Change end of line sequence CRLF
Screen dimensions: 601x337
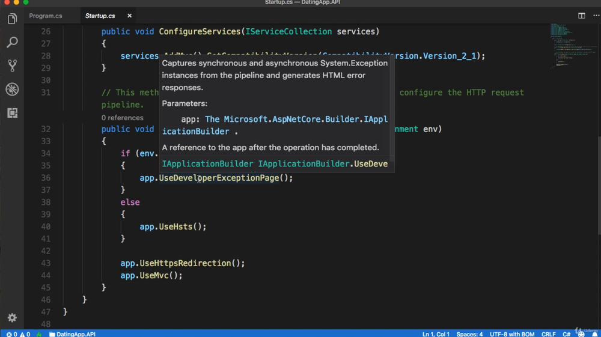pos(549,334)
